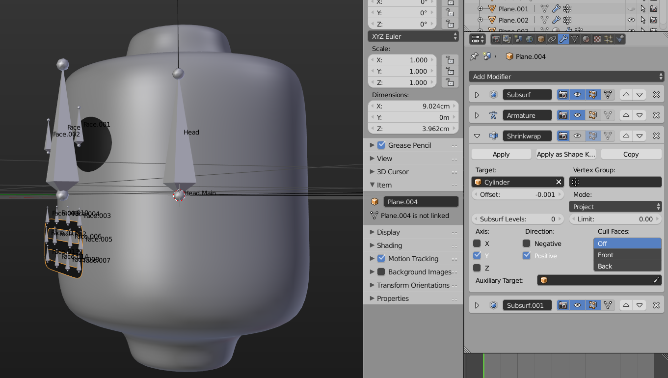Toggle the Grease Pencil checkbox
The height and width of the screenshot is (378, 668).
(381, 145)
